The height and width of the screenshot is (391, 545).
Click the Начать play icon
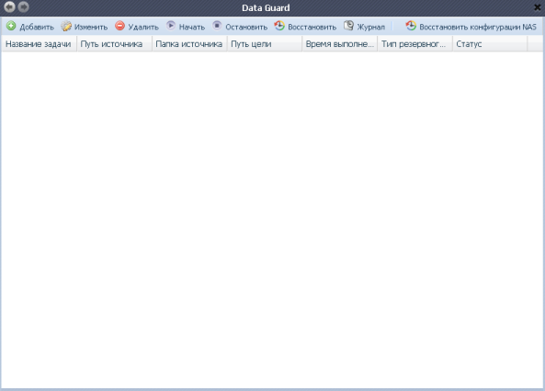(171, 26)
